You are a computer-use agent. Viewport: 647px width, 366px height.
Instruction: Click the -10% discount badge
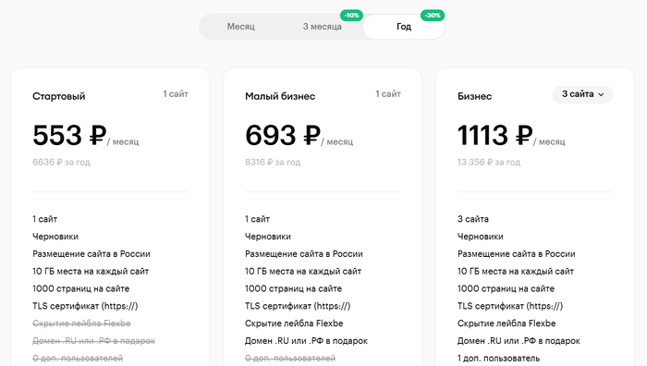coord(351,16)
